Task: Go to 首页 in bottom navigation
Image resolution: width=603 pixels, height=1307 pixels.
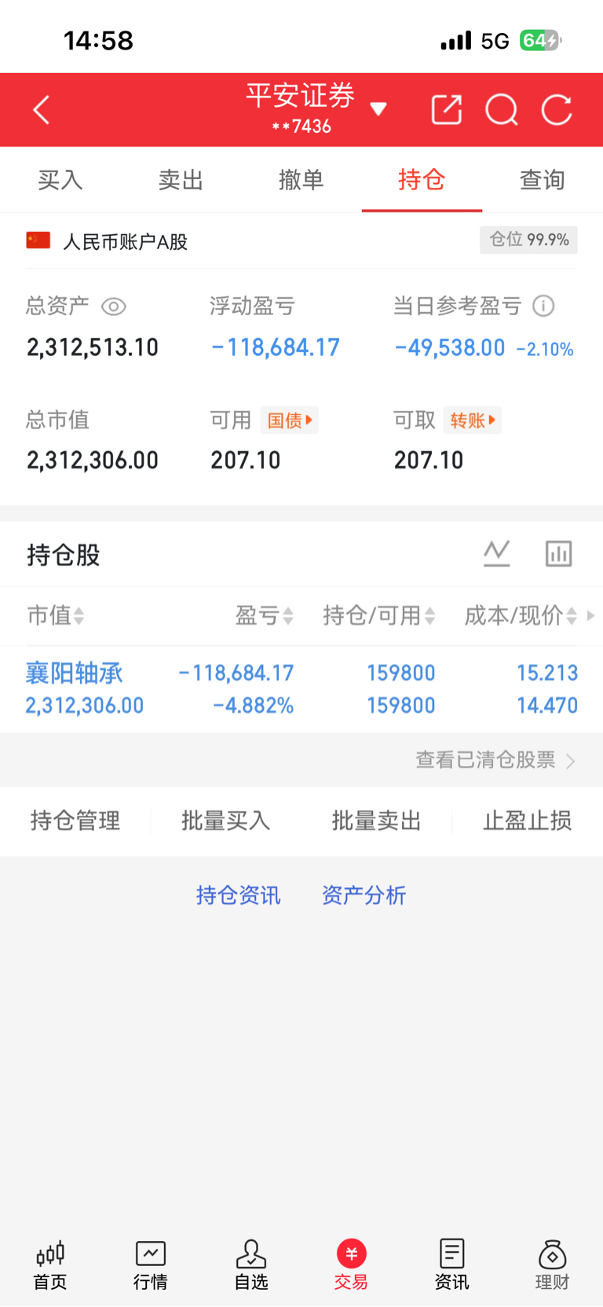Action: (50, 1265)
